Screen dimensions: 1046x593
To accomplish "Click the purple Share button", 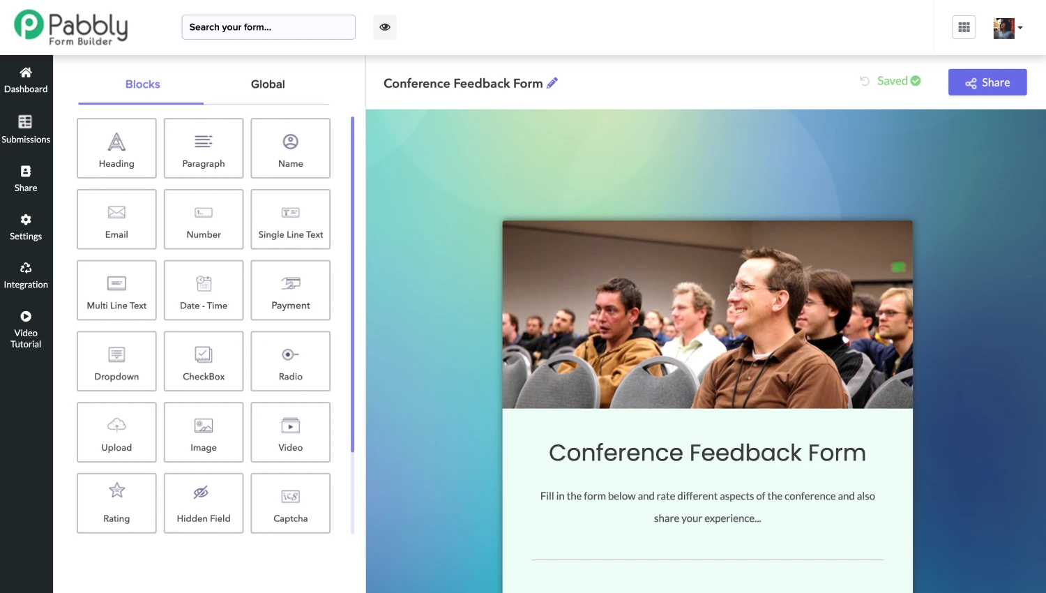I will tap(987, 82).
